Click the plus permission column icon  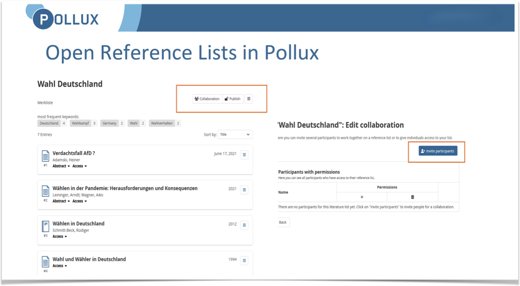362,197
